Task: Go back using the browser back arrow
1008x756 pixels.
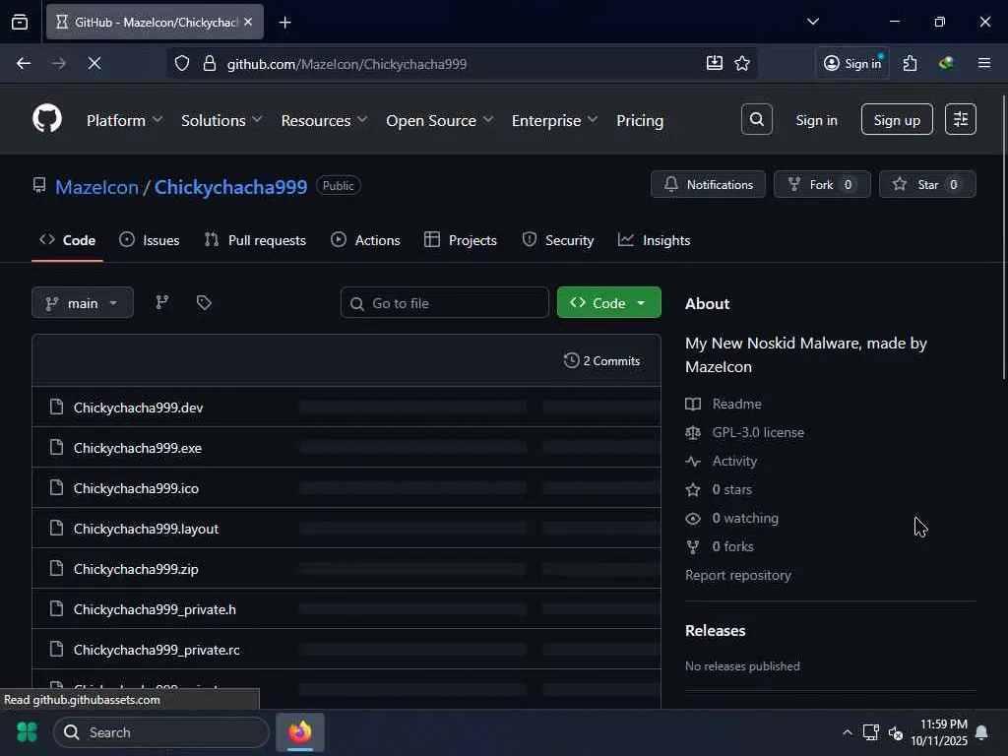Action: point(24,64)
